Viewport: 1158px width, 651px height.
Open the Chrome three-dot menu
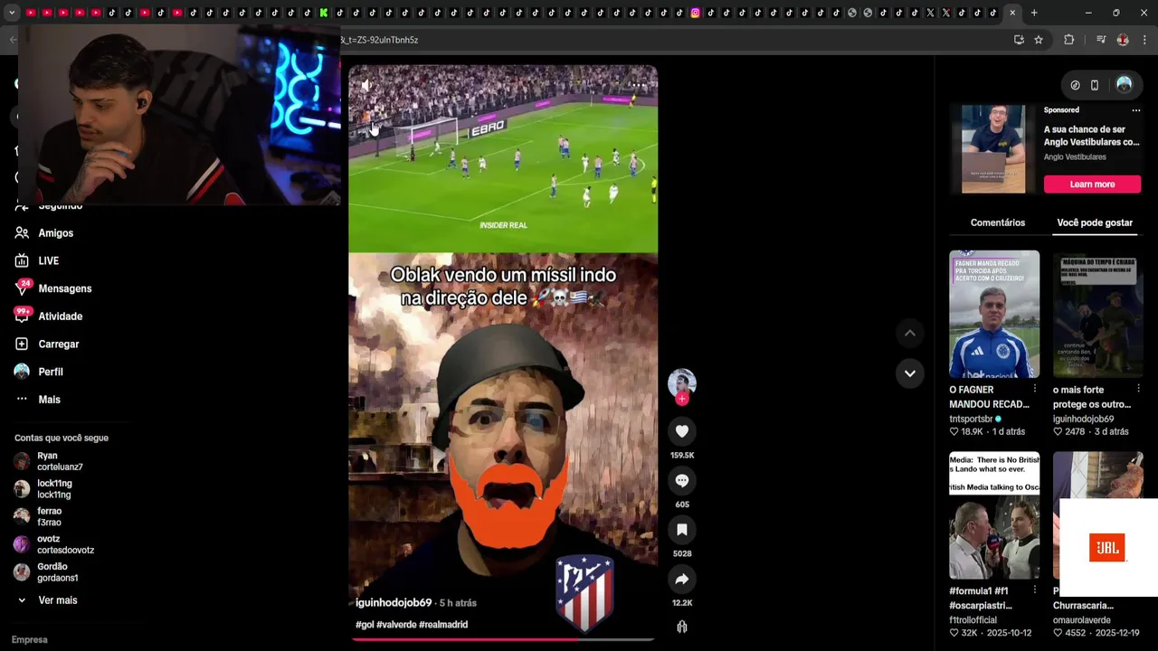pyautogui.click(x=1144, y=40)
